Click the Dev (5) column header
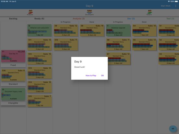Viewport: 179px width, 134px height. tap(131, 18)
